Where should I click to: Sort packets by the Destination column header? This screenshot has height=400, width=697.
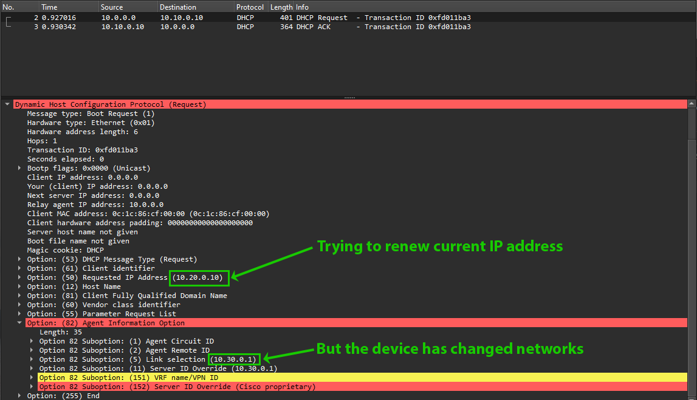(x=196, y=7)
